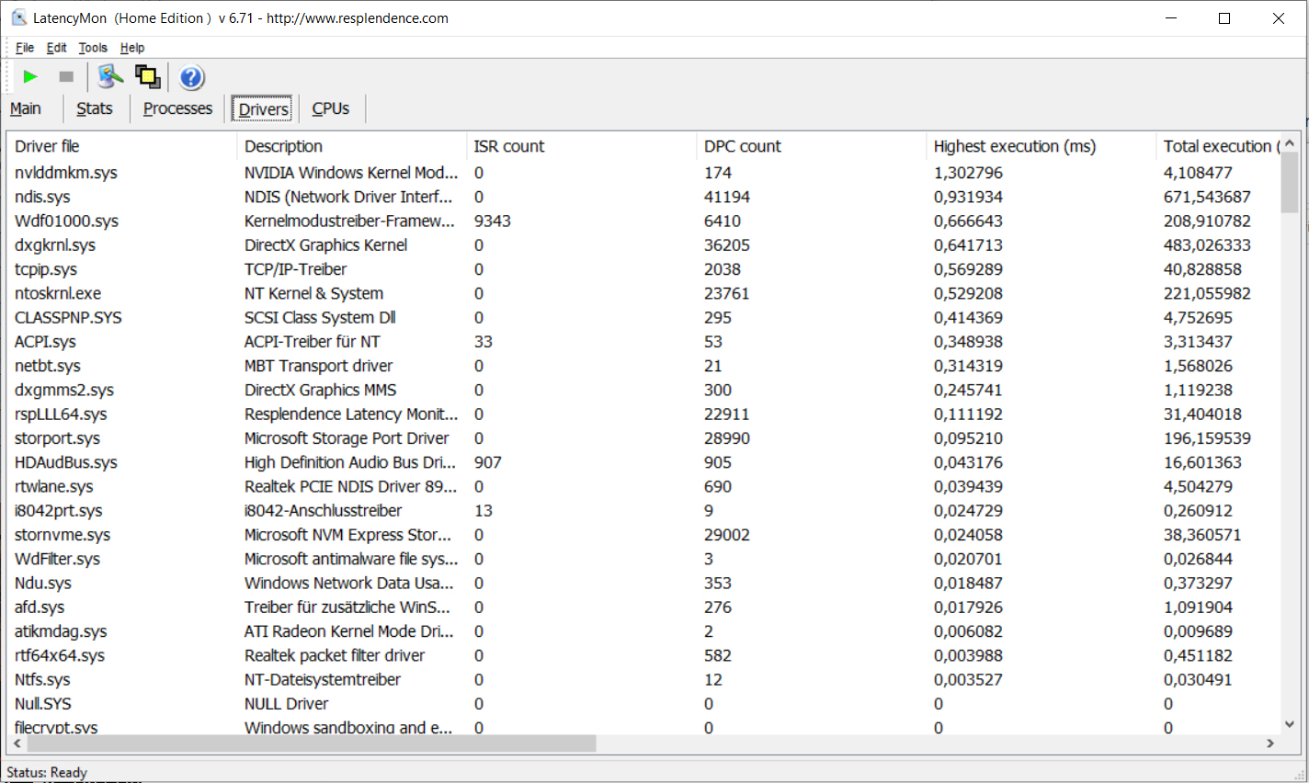
Task: Select the HDAudBus.sys driver row
Action: pyautogui.click(x=643, y=462)
